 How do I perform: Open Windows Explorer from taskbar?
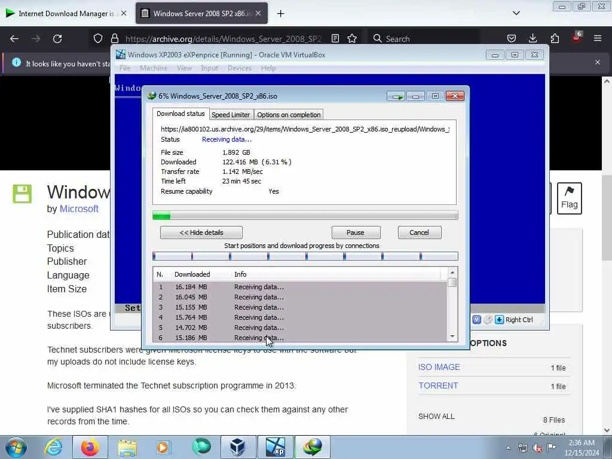(127, 447)
